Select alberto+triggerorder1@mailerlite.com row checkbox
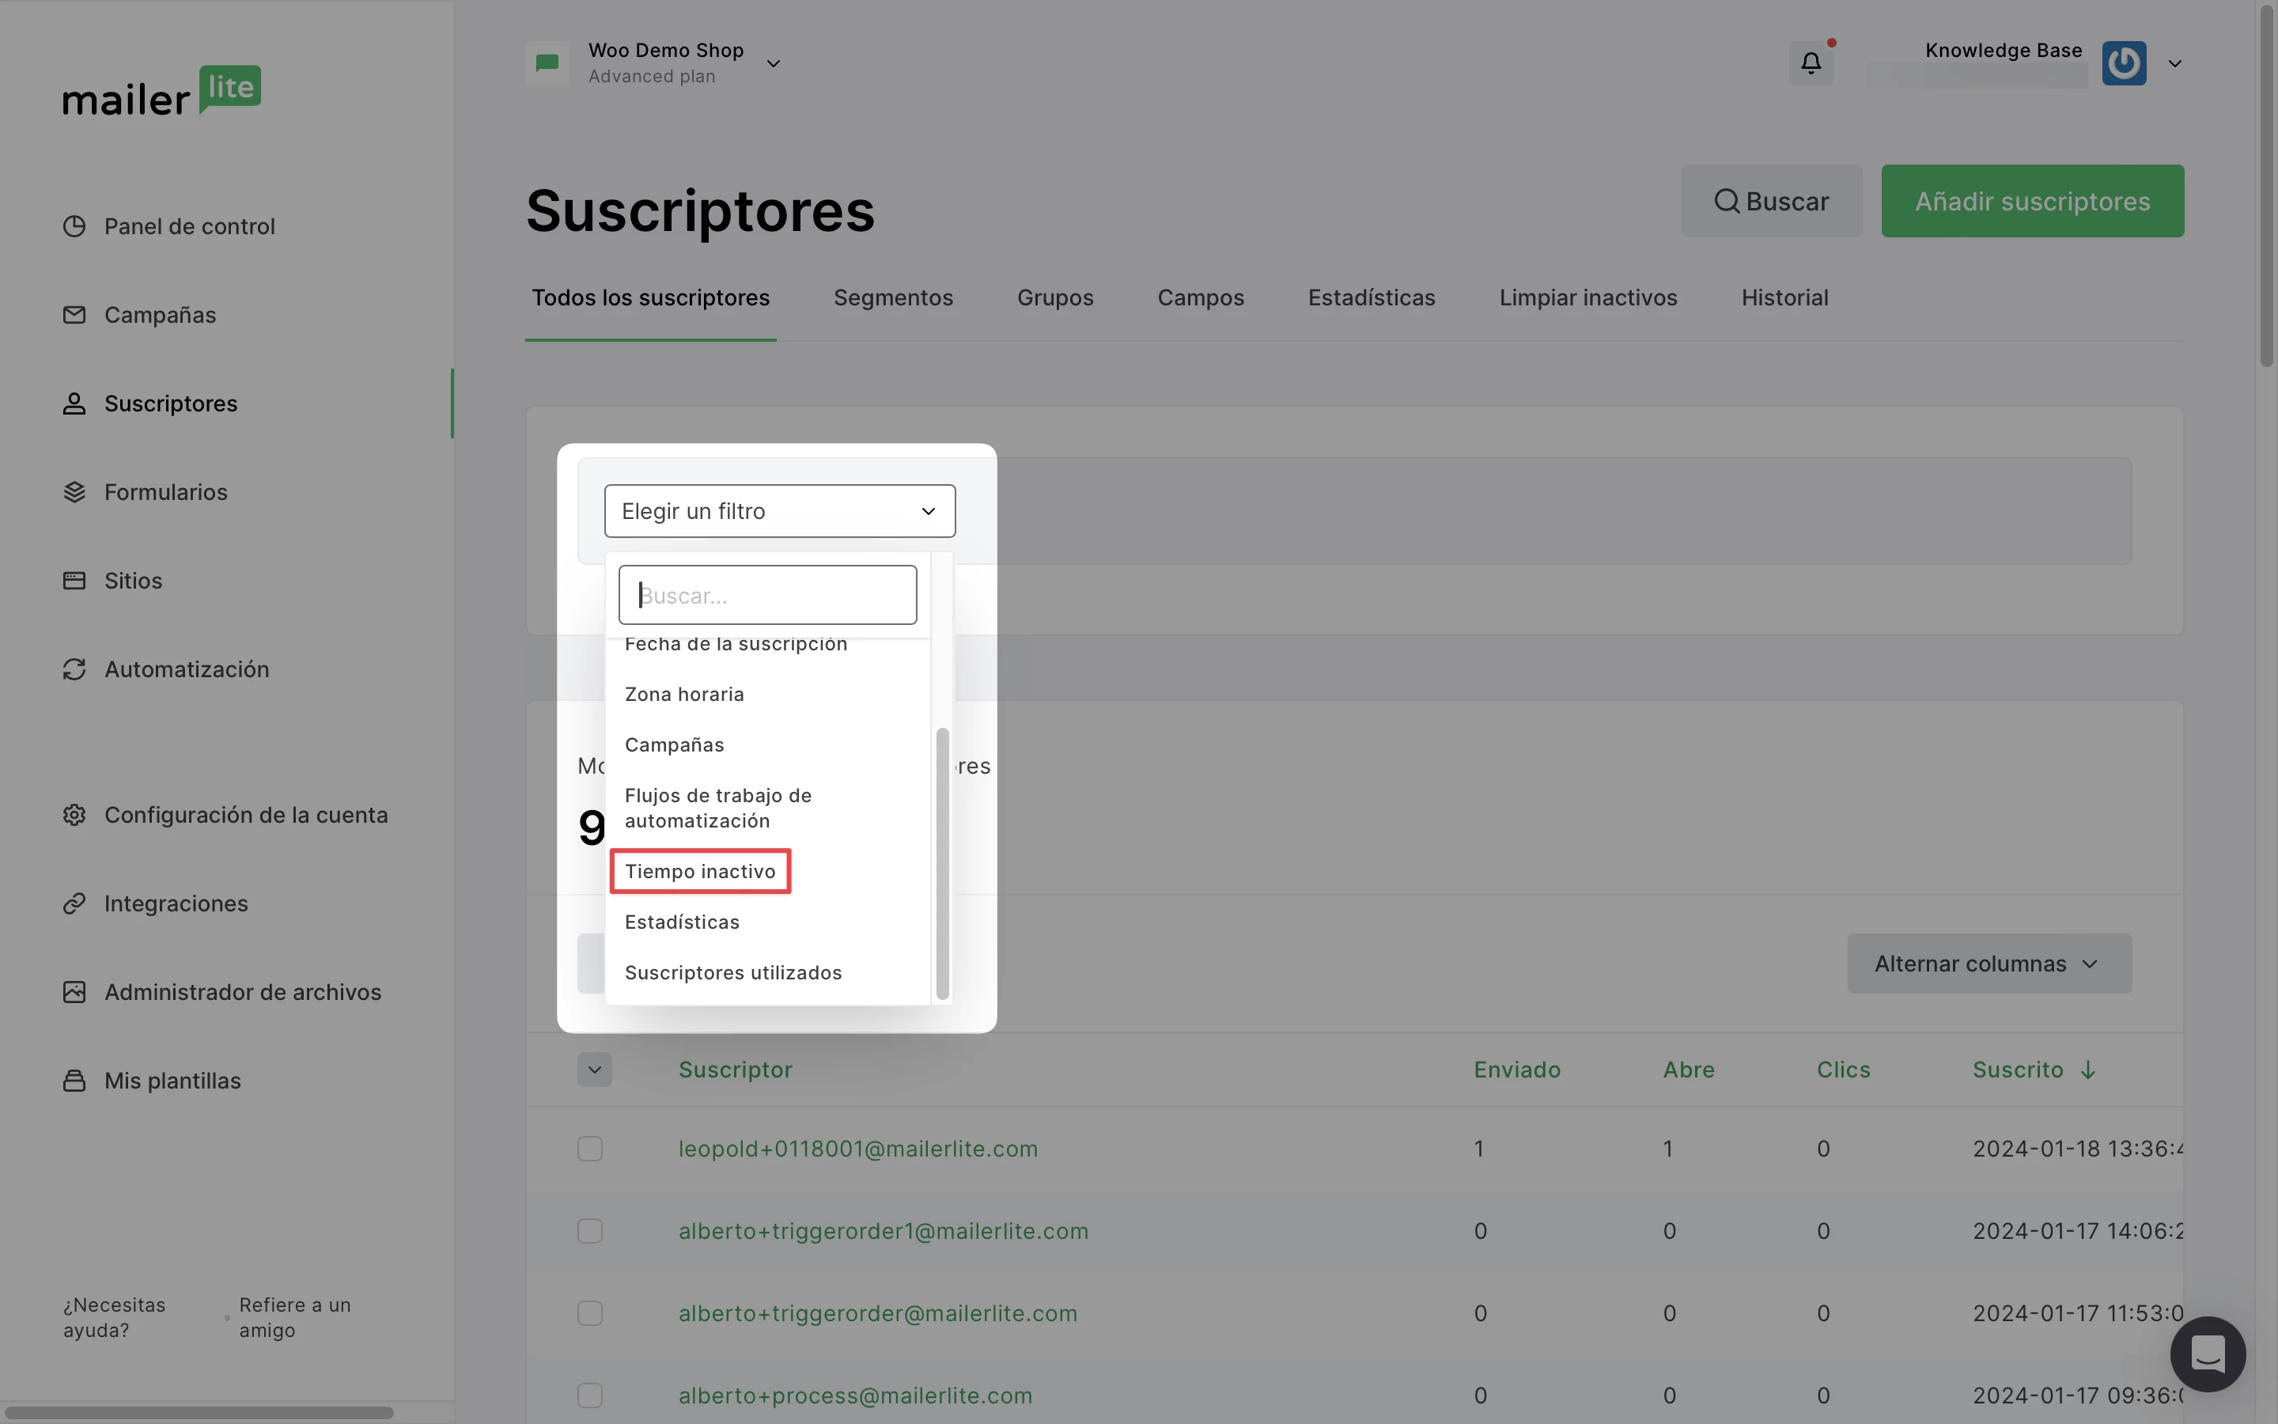2278x1424 pixels. 590,1231
